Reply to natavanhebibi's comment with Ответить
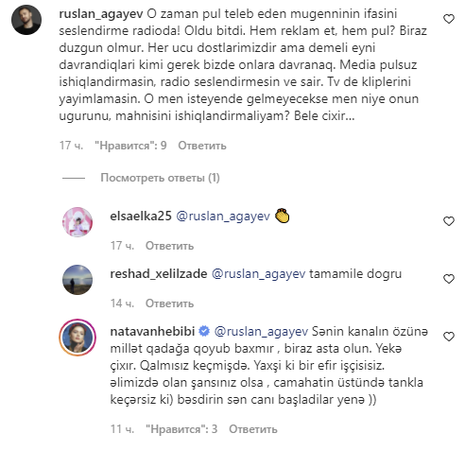The image size is (465, 451). 253,429
